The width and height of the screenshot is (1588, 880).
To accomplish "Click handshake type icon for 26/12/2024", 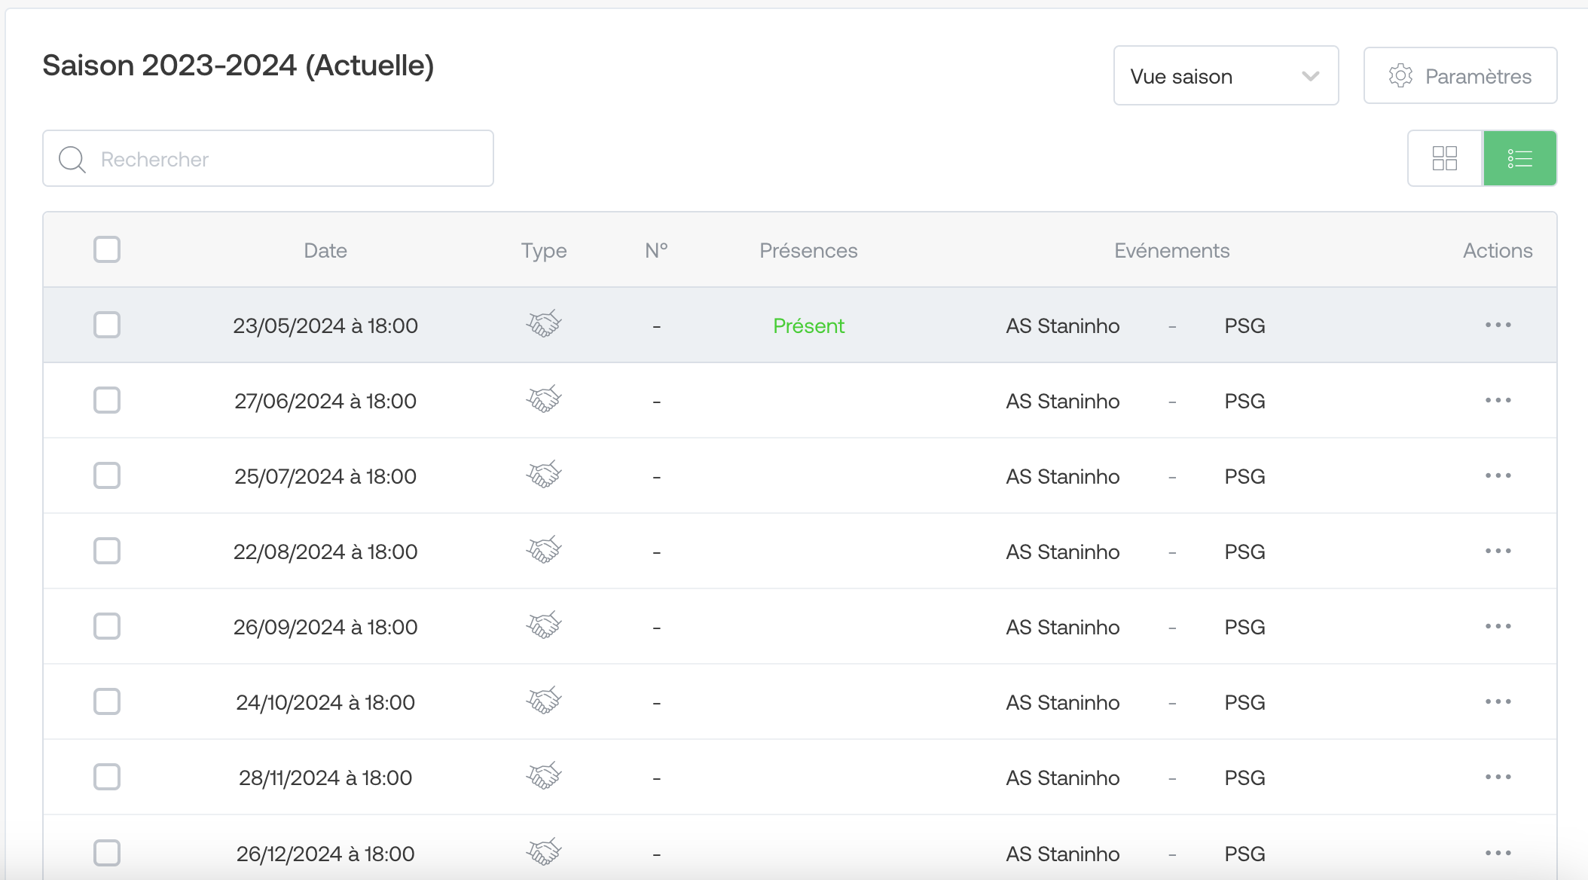I will pos(544,852).
